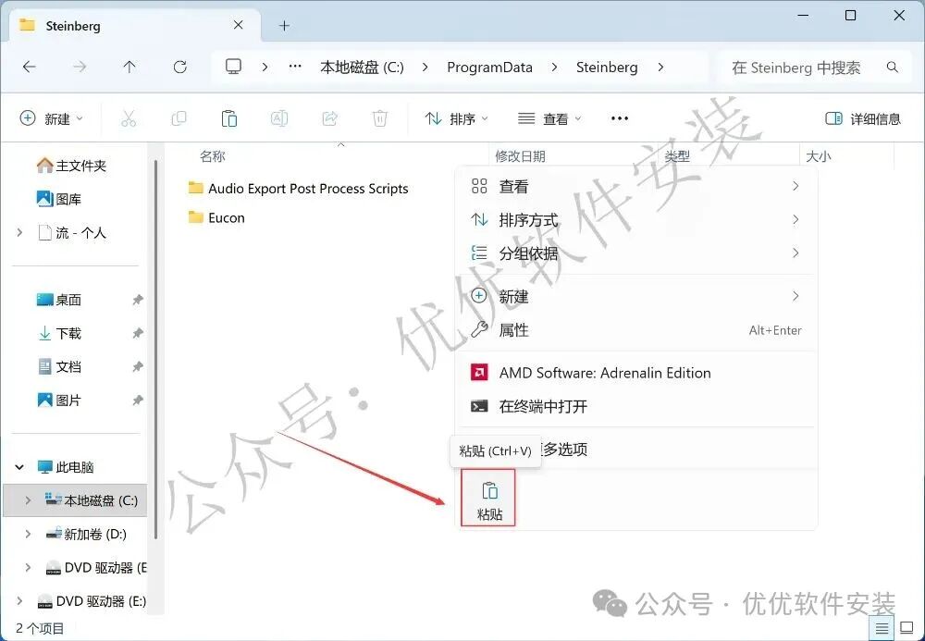Close the Steinberg tab

pos(239,25)
